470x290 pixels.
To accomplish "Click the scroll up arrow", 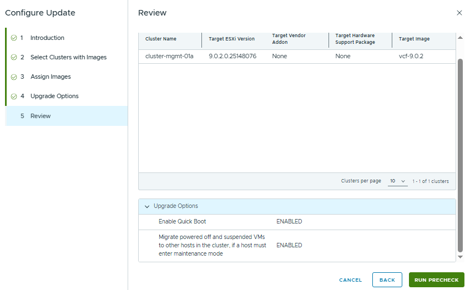I will [459, 38].
